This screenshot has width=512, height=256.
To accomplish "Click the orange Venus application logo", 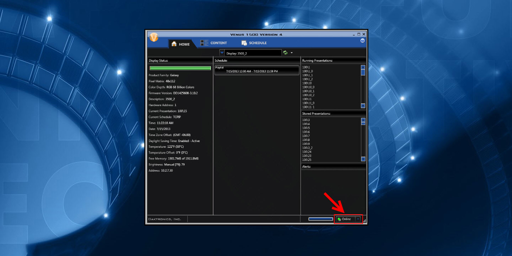I will pyautogui.click(x=154, y=37).
